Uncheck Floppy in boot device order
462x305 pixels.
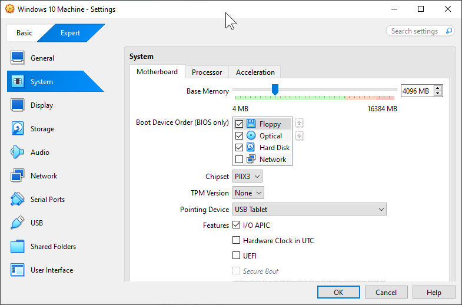(239, 124)
